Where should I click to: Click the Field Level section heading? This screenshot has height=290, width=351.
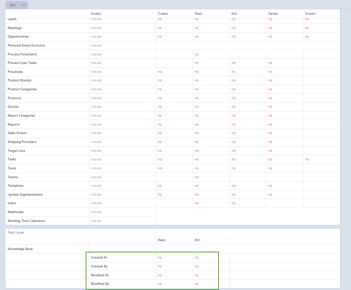[x=16, y=233]
